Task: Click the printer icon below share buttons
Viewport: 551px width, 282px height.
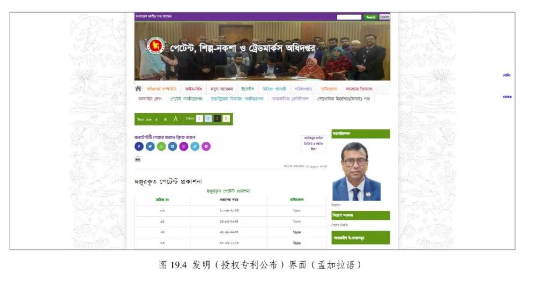Action: point(138,159)
